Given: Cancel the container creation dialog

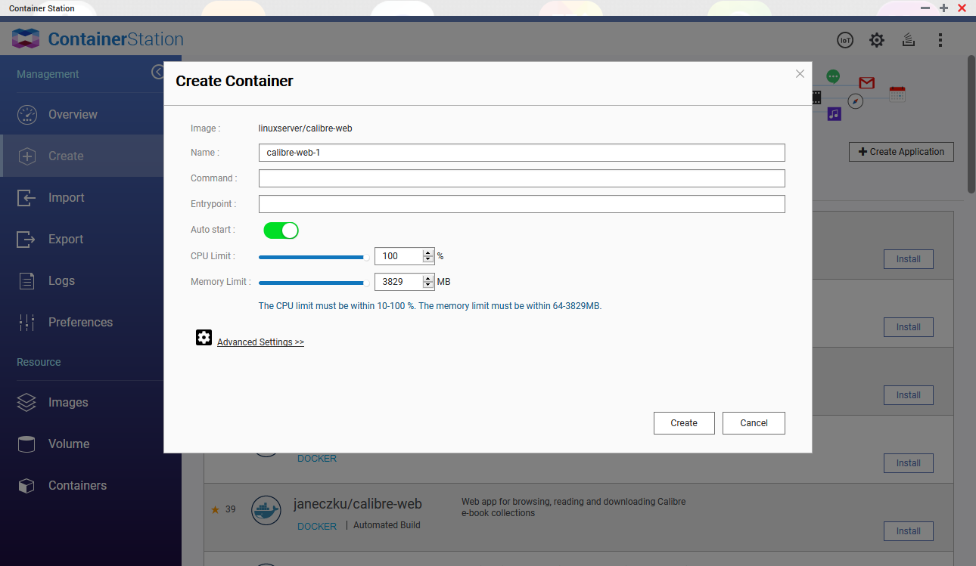Looking at the screenshot, I should coord(753,423).
